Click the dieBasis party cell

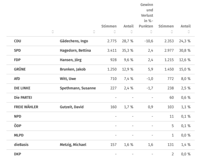[x=21, y=144]
